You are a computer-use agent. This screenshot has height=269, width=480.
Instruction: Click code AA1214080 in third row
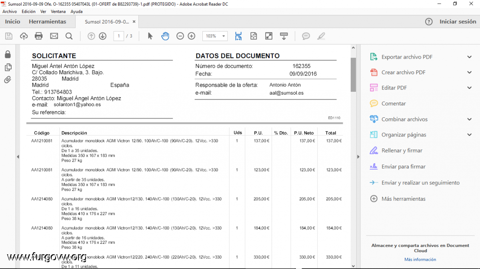click(x=42, y=199)
